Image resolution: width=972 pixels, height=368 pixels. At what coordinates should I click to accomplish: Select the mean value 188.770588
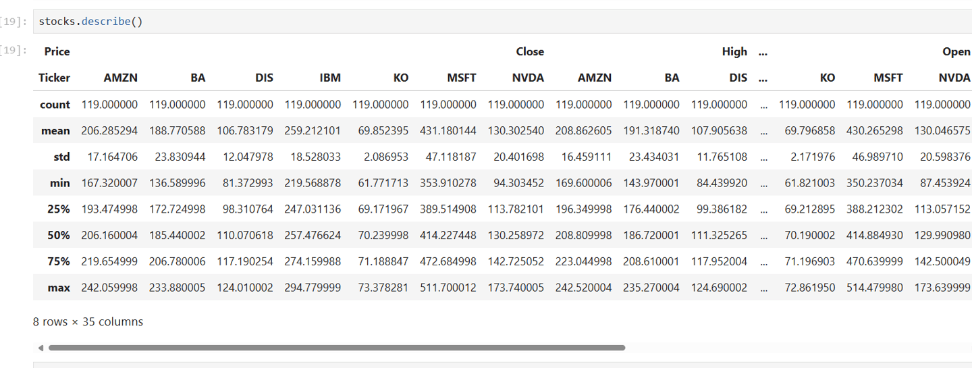[178, 130]
